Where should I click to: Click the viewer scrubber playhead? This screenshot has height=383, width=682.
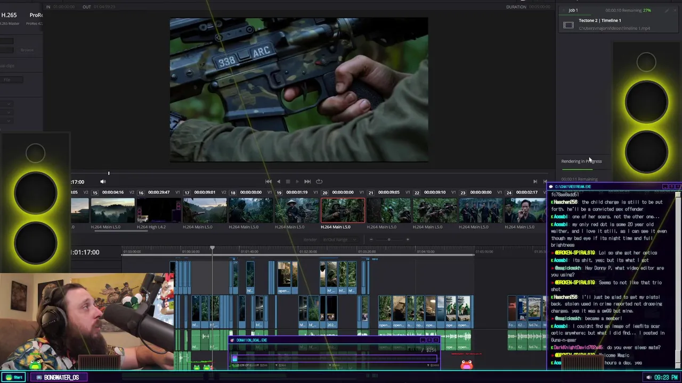pyautogui.click(x=109, y=173)
